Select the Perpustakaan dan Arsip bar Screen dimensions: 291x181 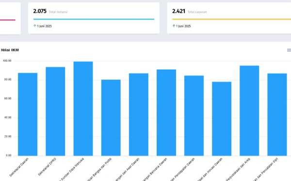249,111
